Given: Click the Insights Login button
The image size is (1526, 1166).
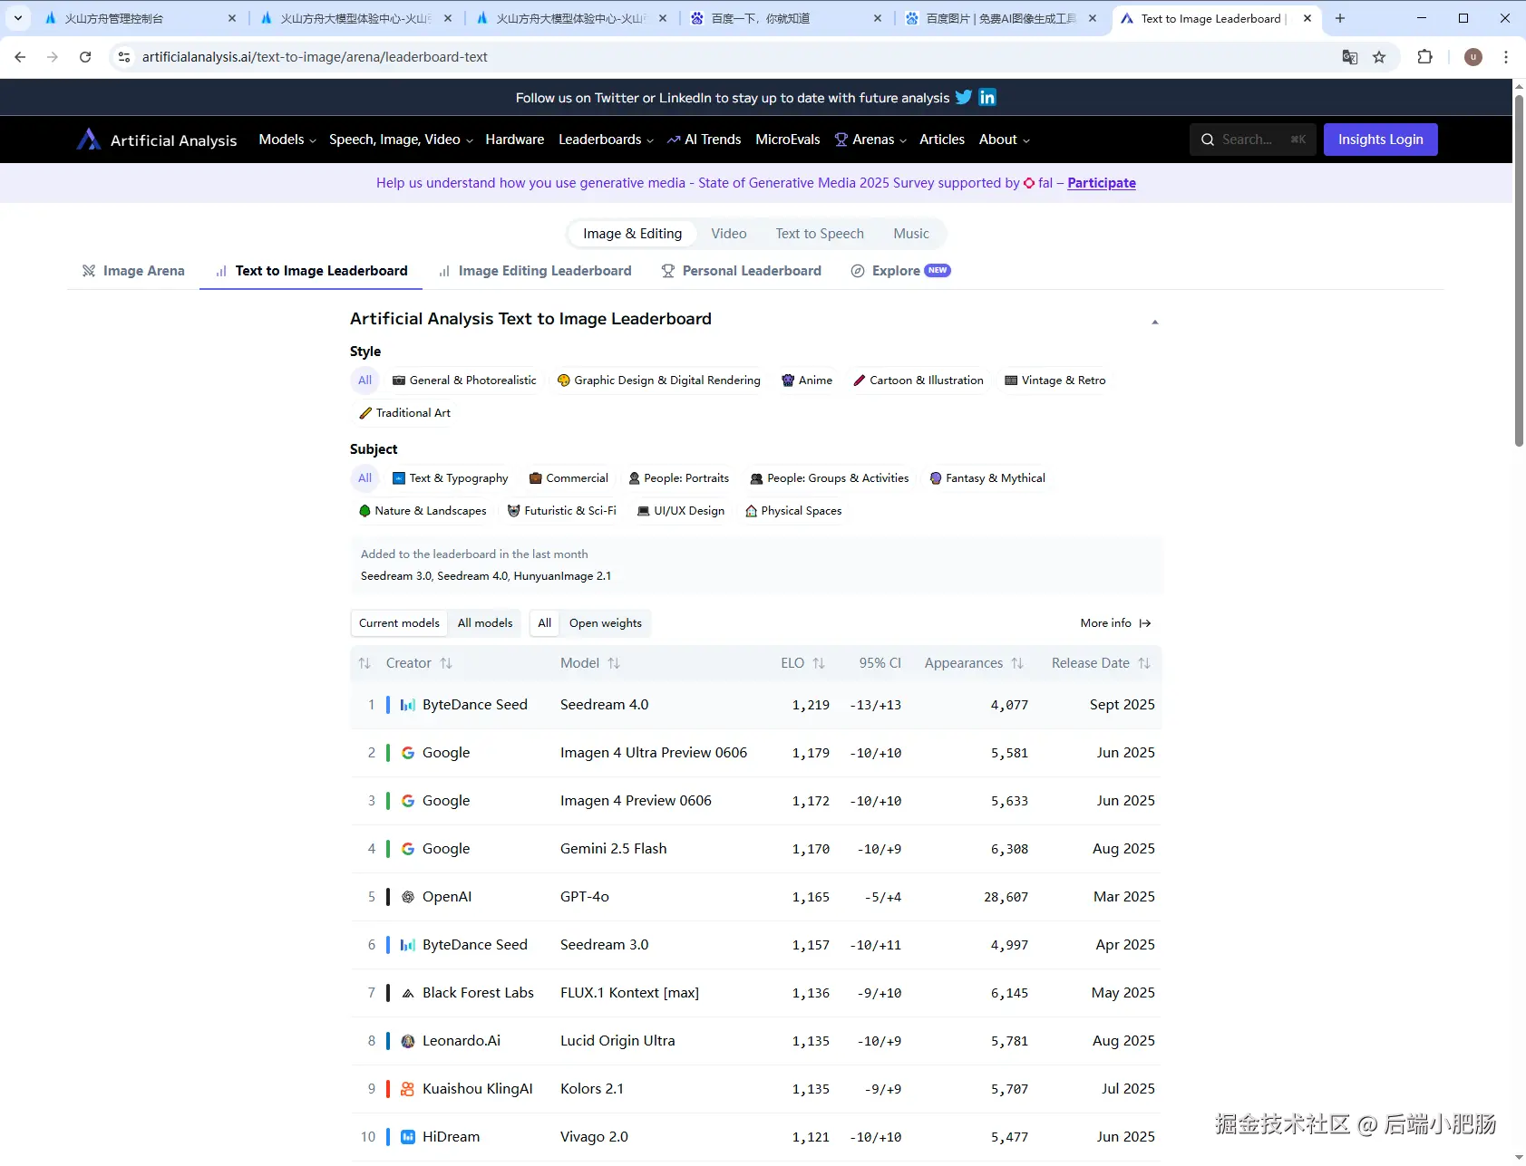Looking at the screenshot, I should pos(1380,140).
